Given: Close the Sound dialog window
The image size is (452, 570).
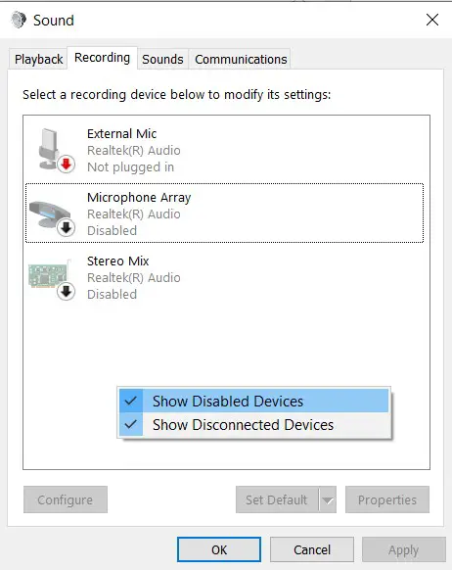Looking at the screenshot, I should [x=432, y=20].
